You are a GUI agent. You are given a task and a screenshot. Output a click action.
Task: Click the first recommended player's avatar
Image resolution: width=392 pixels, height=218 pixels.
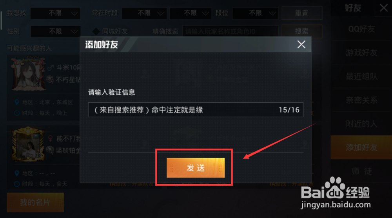click(28, 73)
